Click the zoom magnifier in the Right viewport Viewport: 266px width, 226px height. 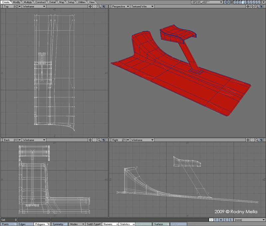point(257,140)
